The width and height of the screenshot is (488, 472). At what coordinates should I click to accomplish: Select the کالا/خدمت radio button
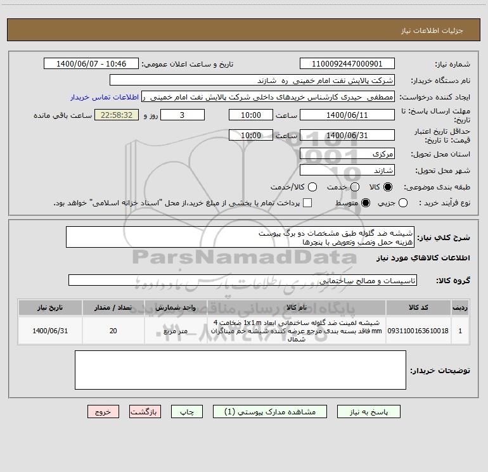pos(312,187)
